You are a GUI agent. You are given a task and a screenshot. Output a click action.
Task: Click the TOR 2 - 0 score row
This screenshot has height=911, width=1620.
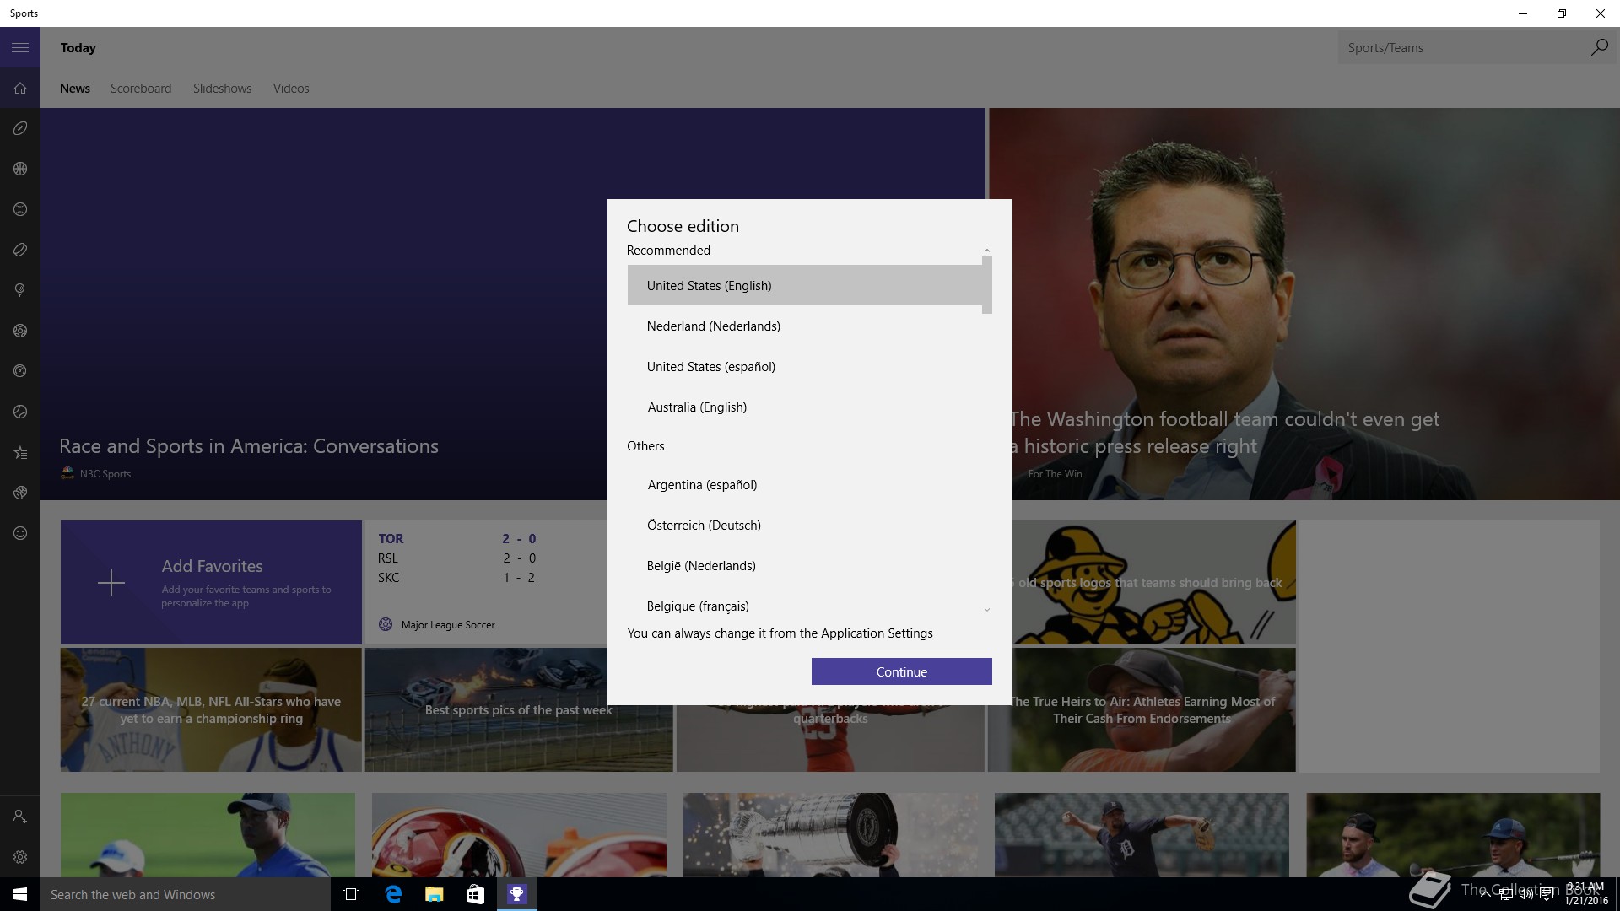[457, 538]
